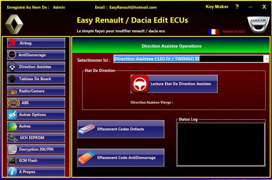272x180 pixels.
Task: Click the processor icon beside ECM Flash
Action: point(12,161)
